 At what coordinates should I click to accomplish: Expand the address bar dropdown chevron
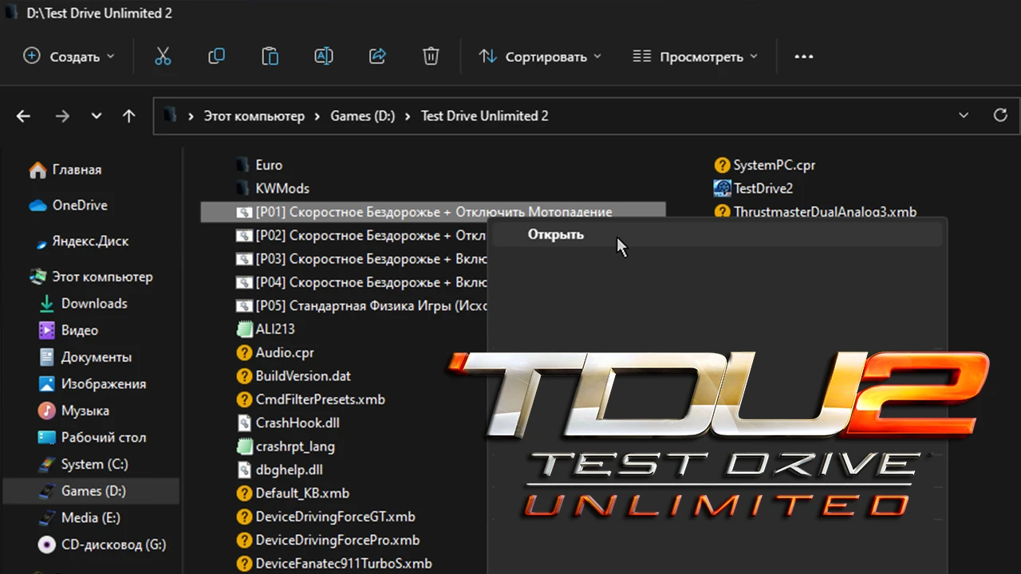(964, 116)
